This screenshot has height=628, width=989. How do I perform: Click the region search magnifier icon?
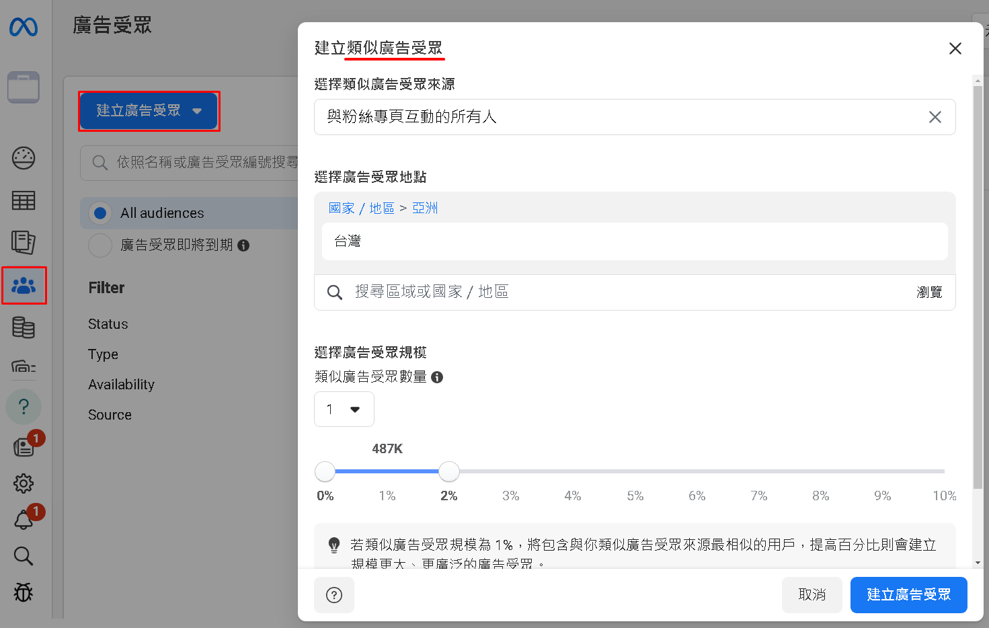click(x=334, y=292)
